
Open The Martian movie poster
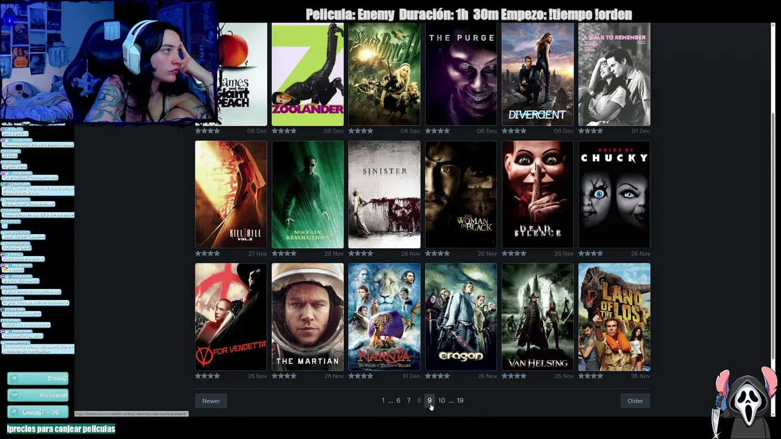[x=308, y=317]
